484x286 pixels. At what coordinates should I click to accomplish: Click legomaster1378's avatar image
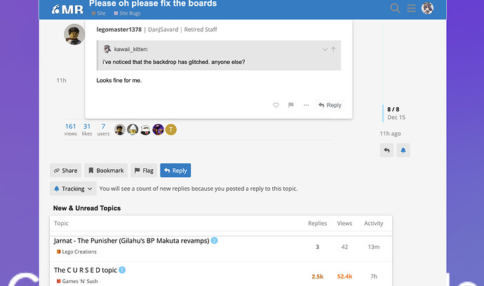(x=74, y=34)
